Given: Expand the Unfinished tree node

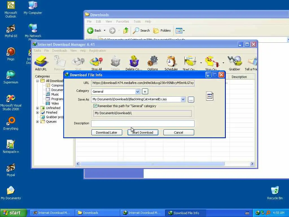Looking at the screenshot, I should [x=38, y=108].
